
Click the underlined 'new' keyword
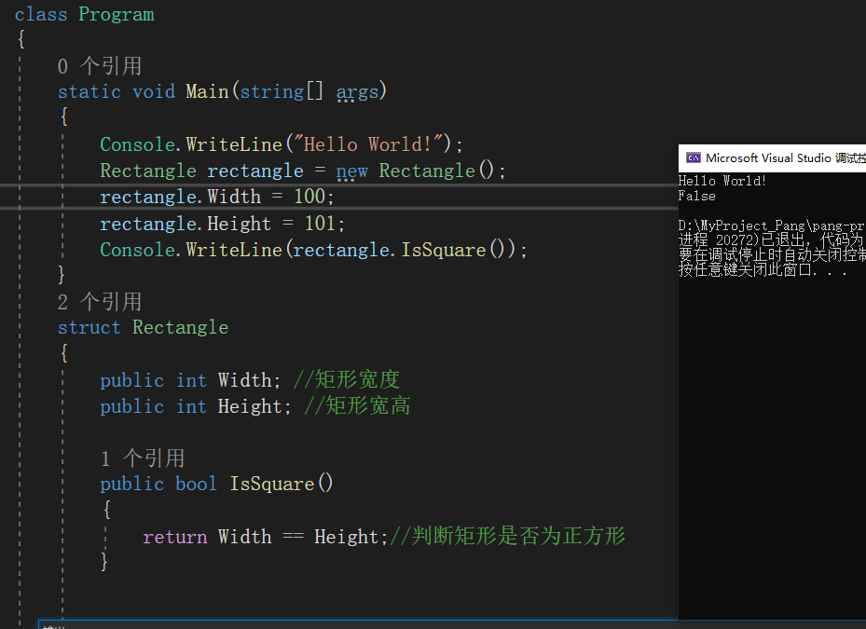(x=351, y=171)
